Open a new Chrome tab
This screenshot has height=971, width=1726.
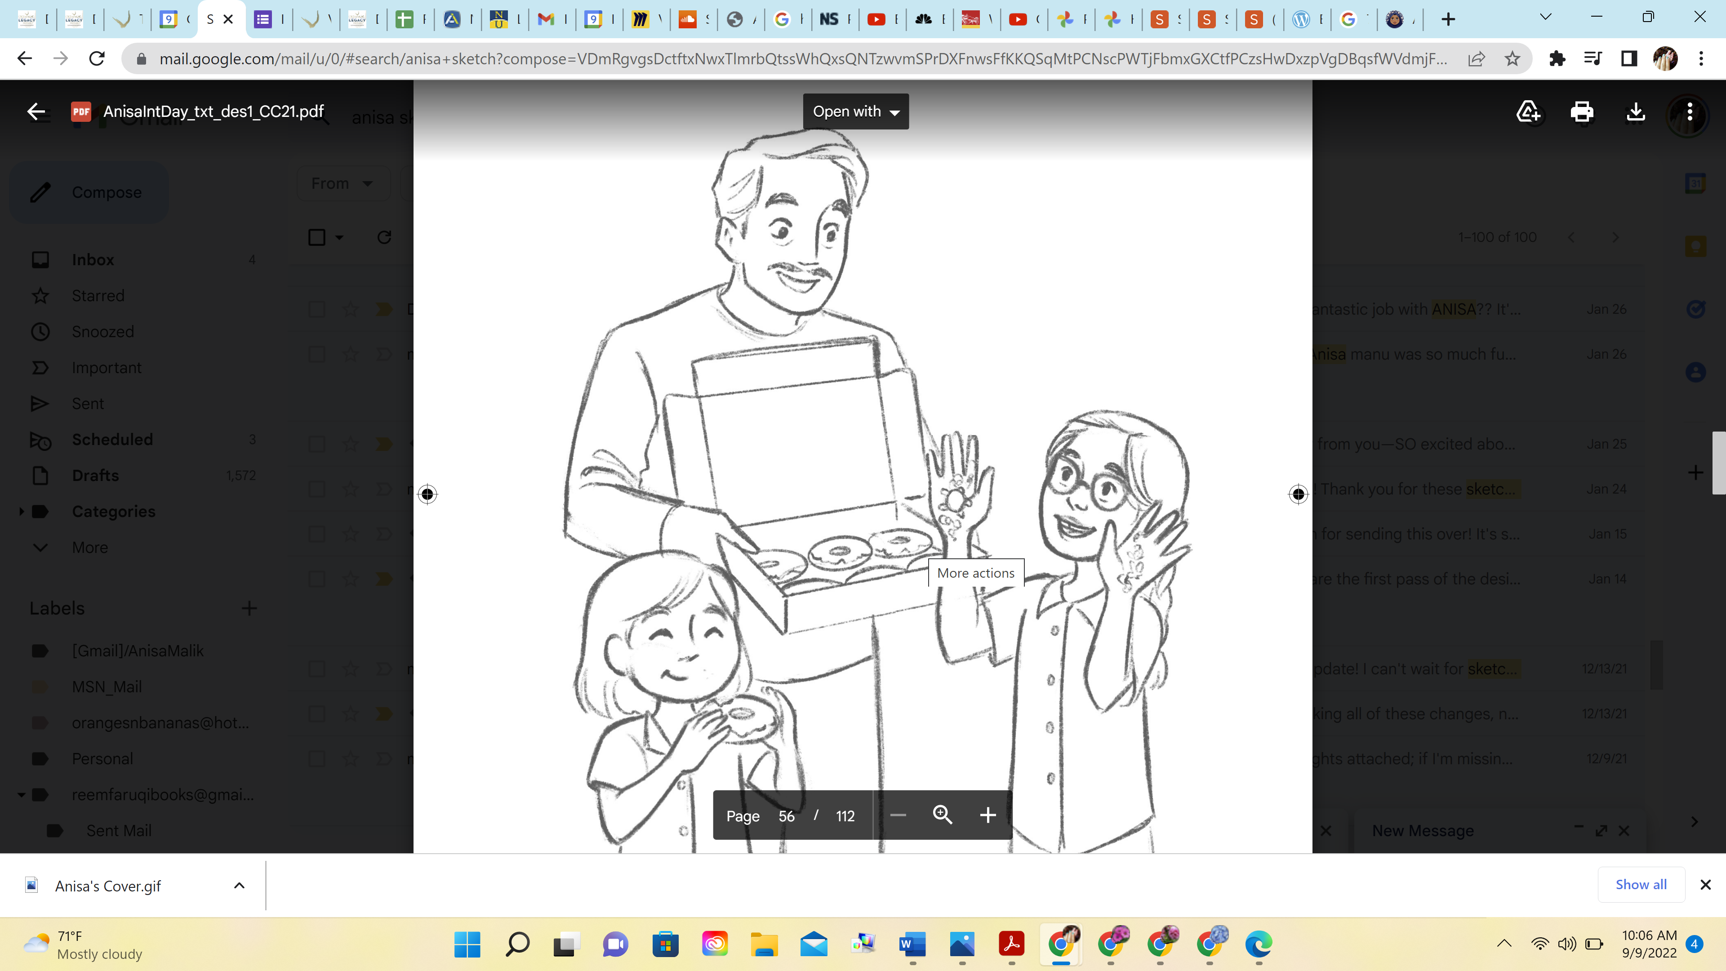click(1448, 19)
